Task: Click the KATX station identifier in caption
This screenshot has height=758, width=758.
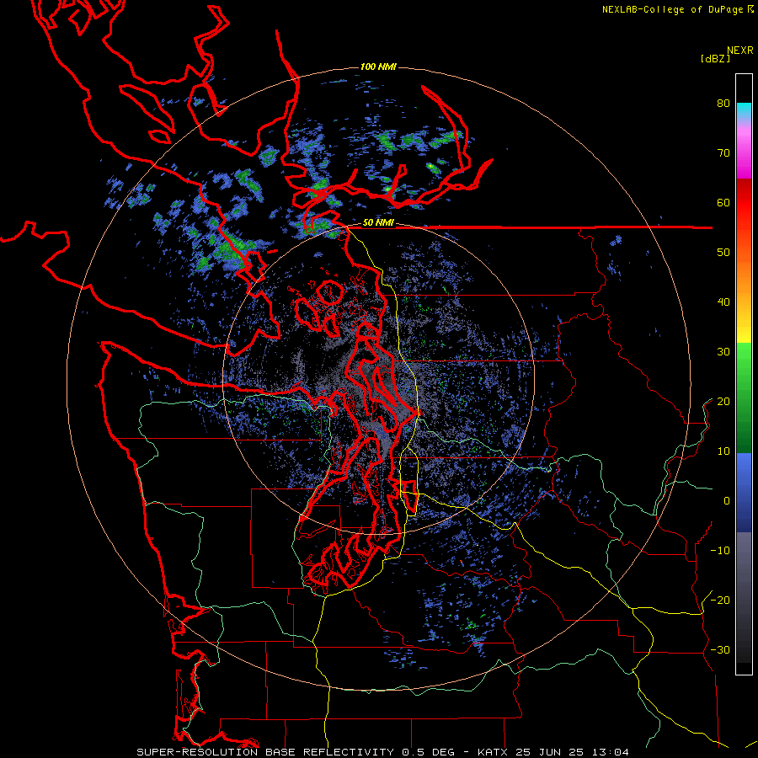Action: (494, 752)
